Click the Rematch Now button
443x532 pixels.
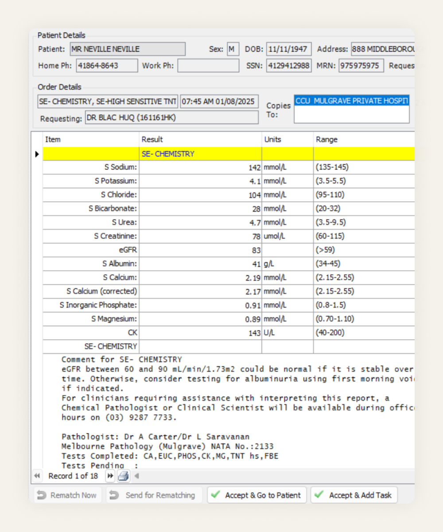pyautogui.click(x=68, y=495)
